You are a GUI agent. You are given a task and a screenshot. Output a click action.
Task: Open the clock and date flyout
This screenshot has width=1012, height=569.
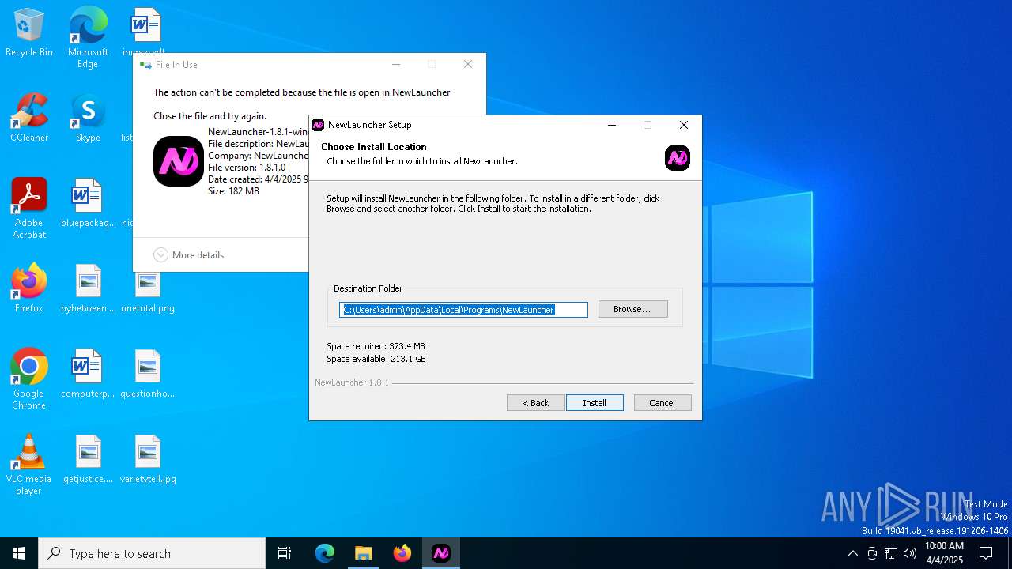point(944,553)
